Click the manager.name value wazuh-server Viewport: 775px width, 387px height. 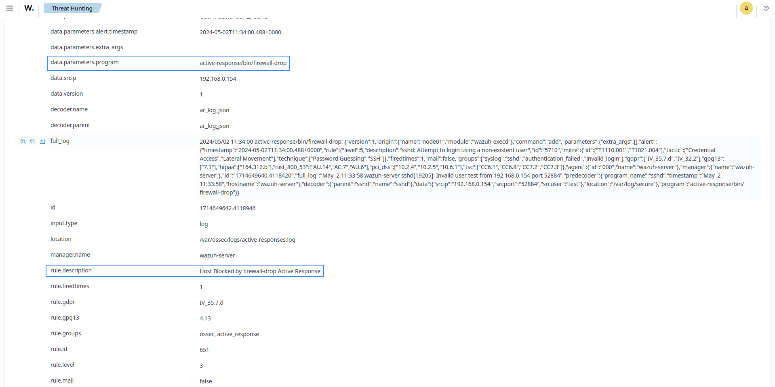[217, 255]
